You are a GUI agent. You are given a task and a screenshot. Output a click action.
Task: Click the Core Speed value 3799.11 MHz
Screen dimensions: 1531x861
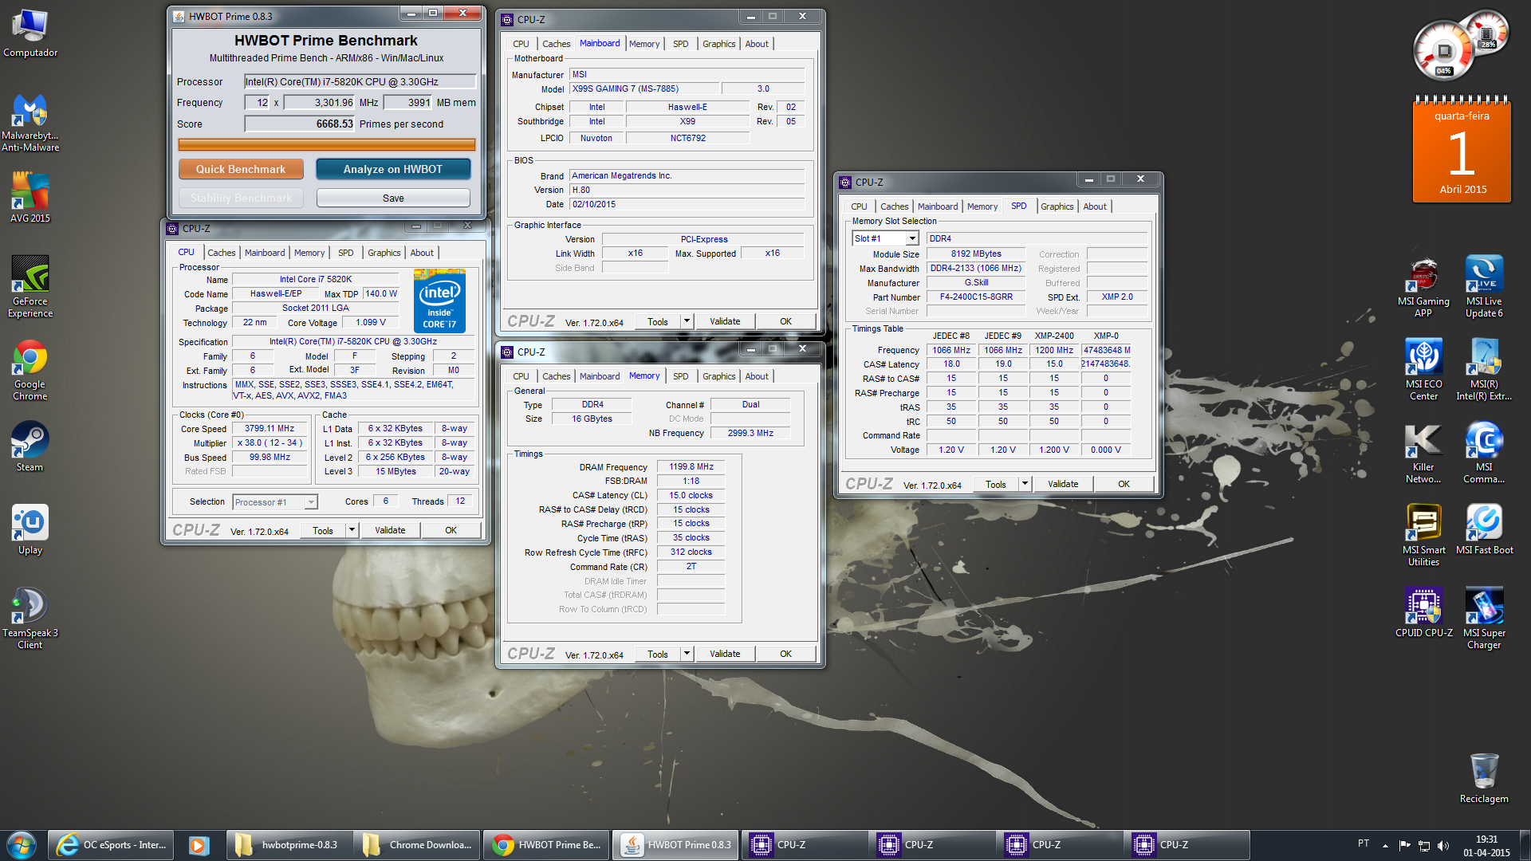point(270,429)
